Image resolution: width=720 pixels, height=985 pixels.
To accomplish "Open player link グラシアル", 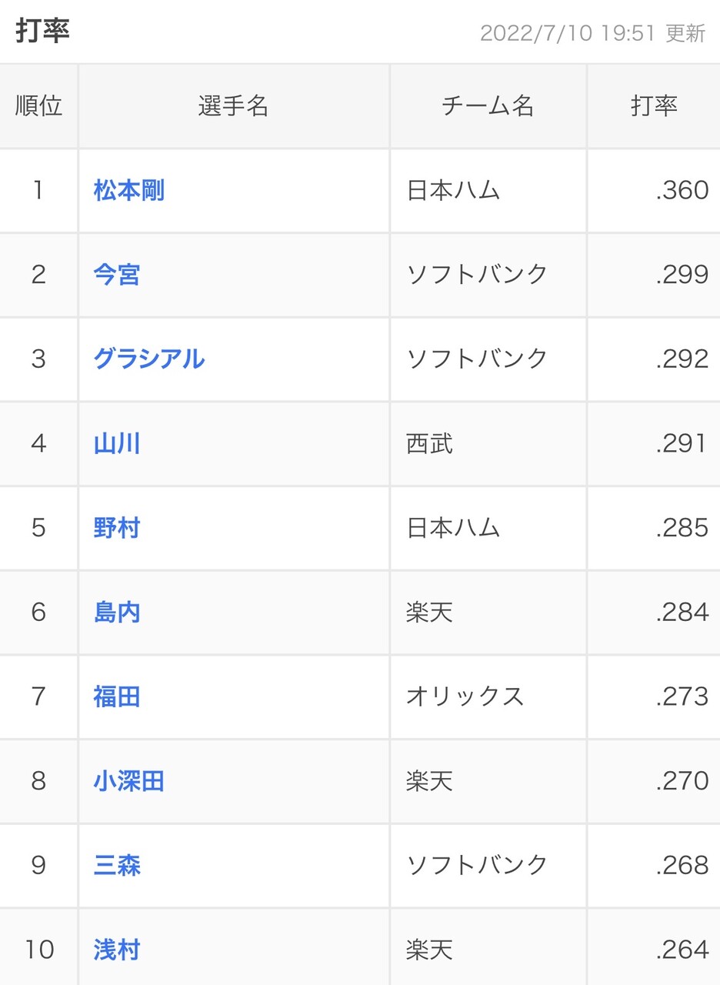I will (x=149, y=359).
